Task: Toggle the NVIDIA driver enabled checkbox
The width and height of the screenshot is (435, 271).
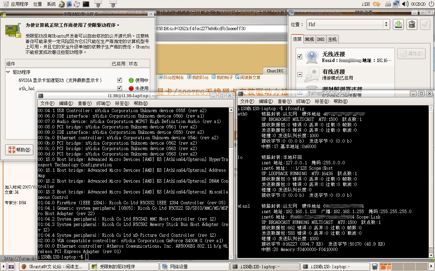Action: (120, 80)
